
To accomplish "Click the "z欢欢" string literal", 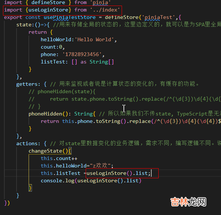I will click(x=100, y=166).
